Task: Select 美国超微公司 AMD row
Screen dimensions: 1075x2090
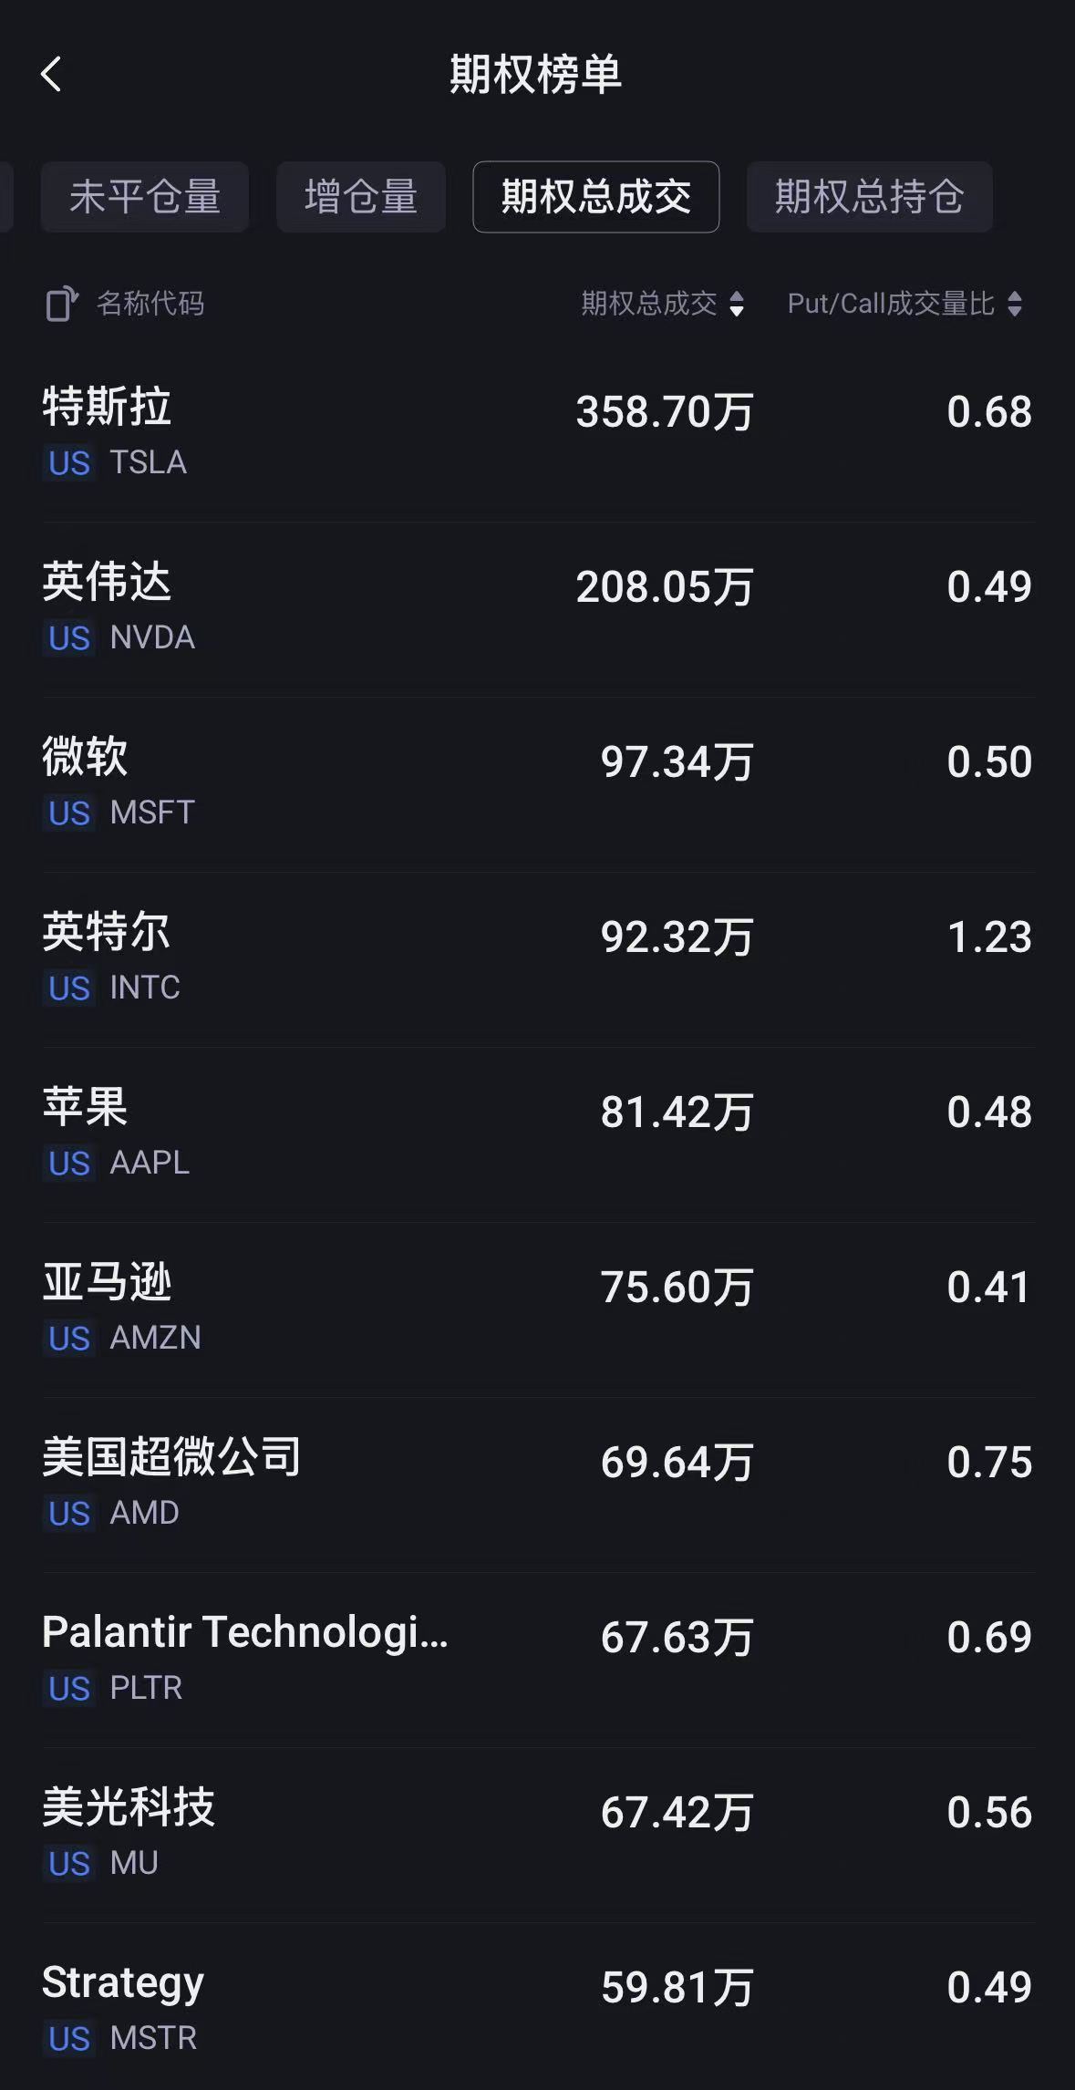Action: tap(537, 1484)
